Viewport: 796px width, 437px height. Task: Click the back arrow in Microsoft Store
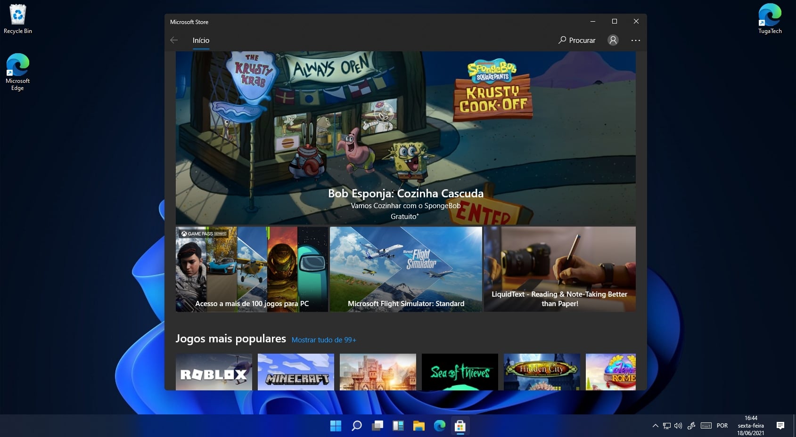pyautogui.click(x=174, y=40)
